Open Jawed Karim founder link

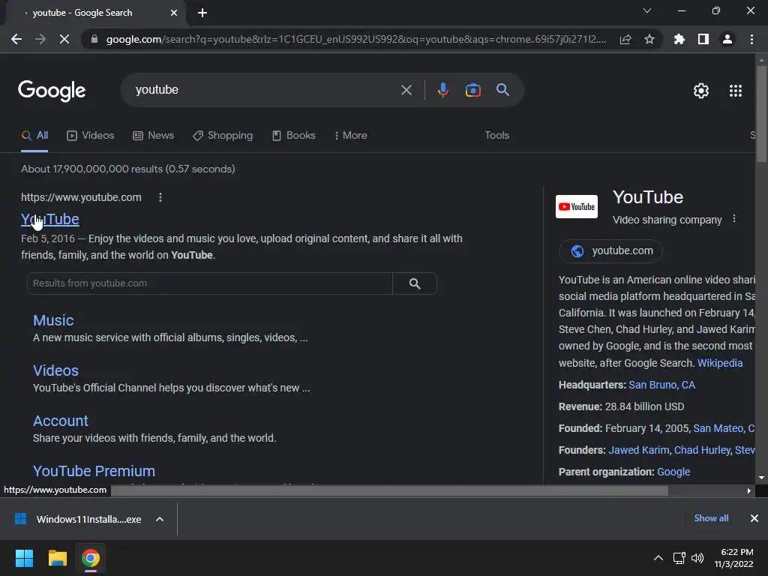click(x=639, y=450)
